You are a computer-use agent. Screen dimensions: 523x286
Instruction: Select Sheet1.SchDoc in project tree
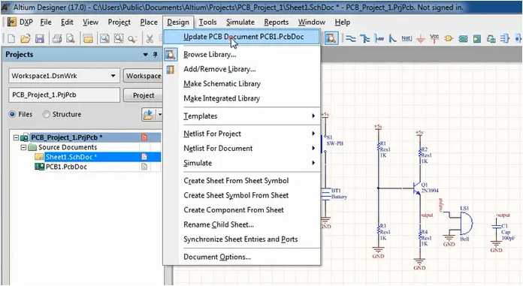point(71,157)
